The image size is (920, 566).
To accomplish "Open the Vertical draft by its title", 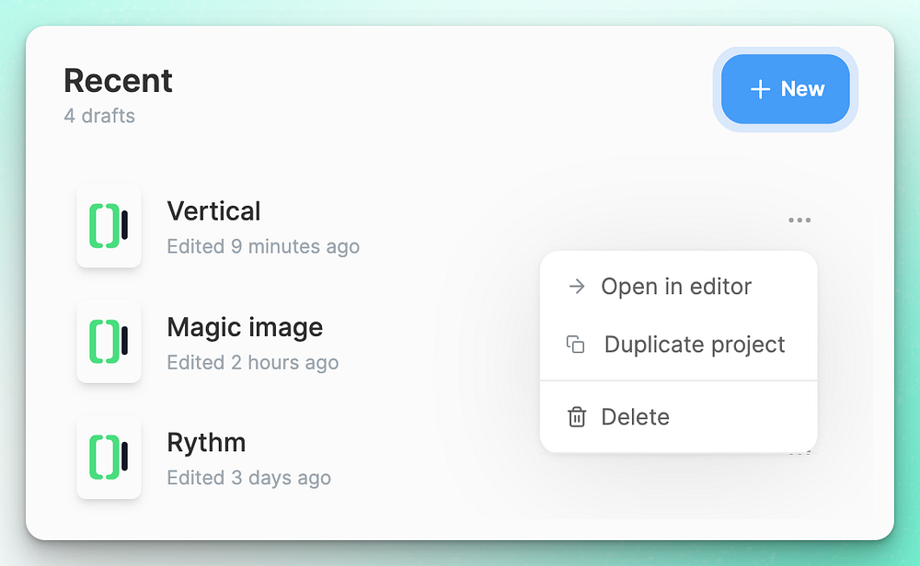I will 213,211.
